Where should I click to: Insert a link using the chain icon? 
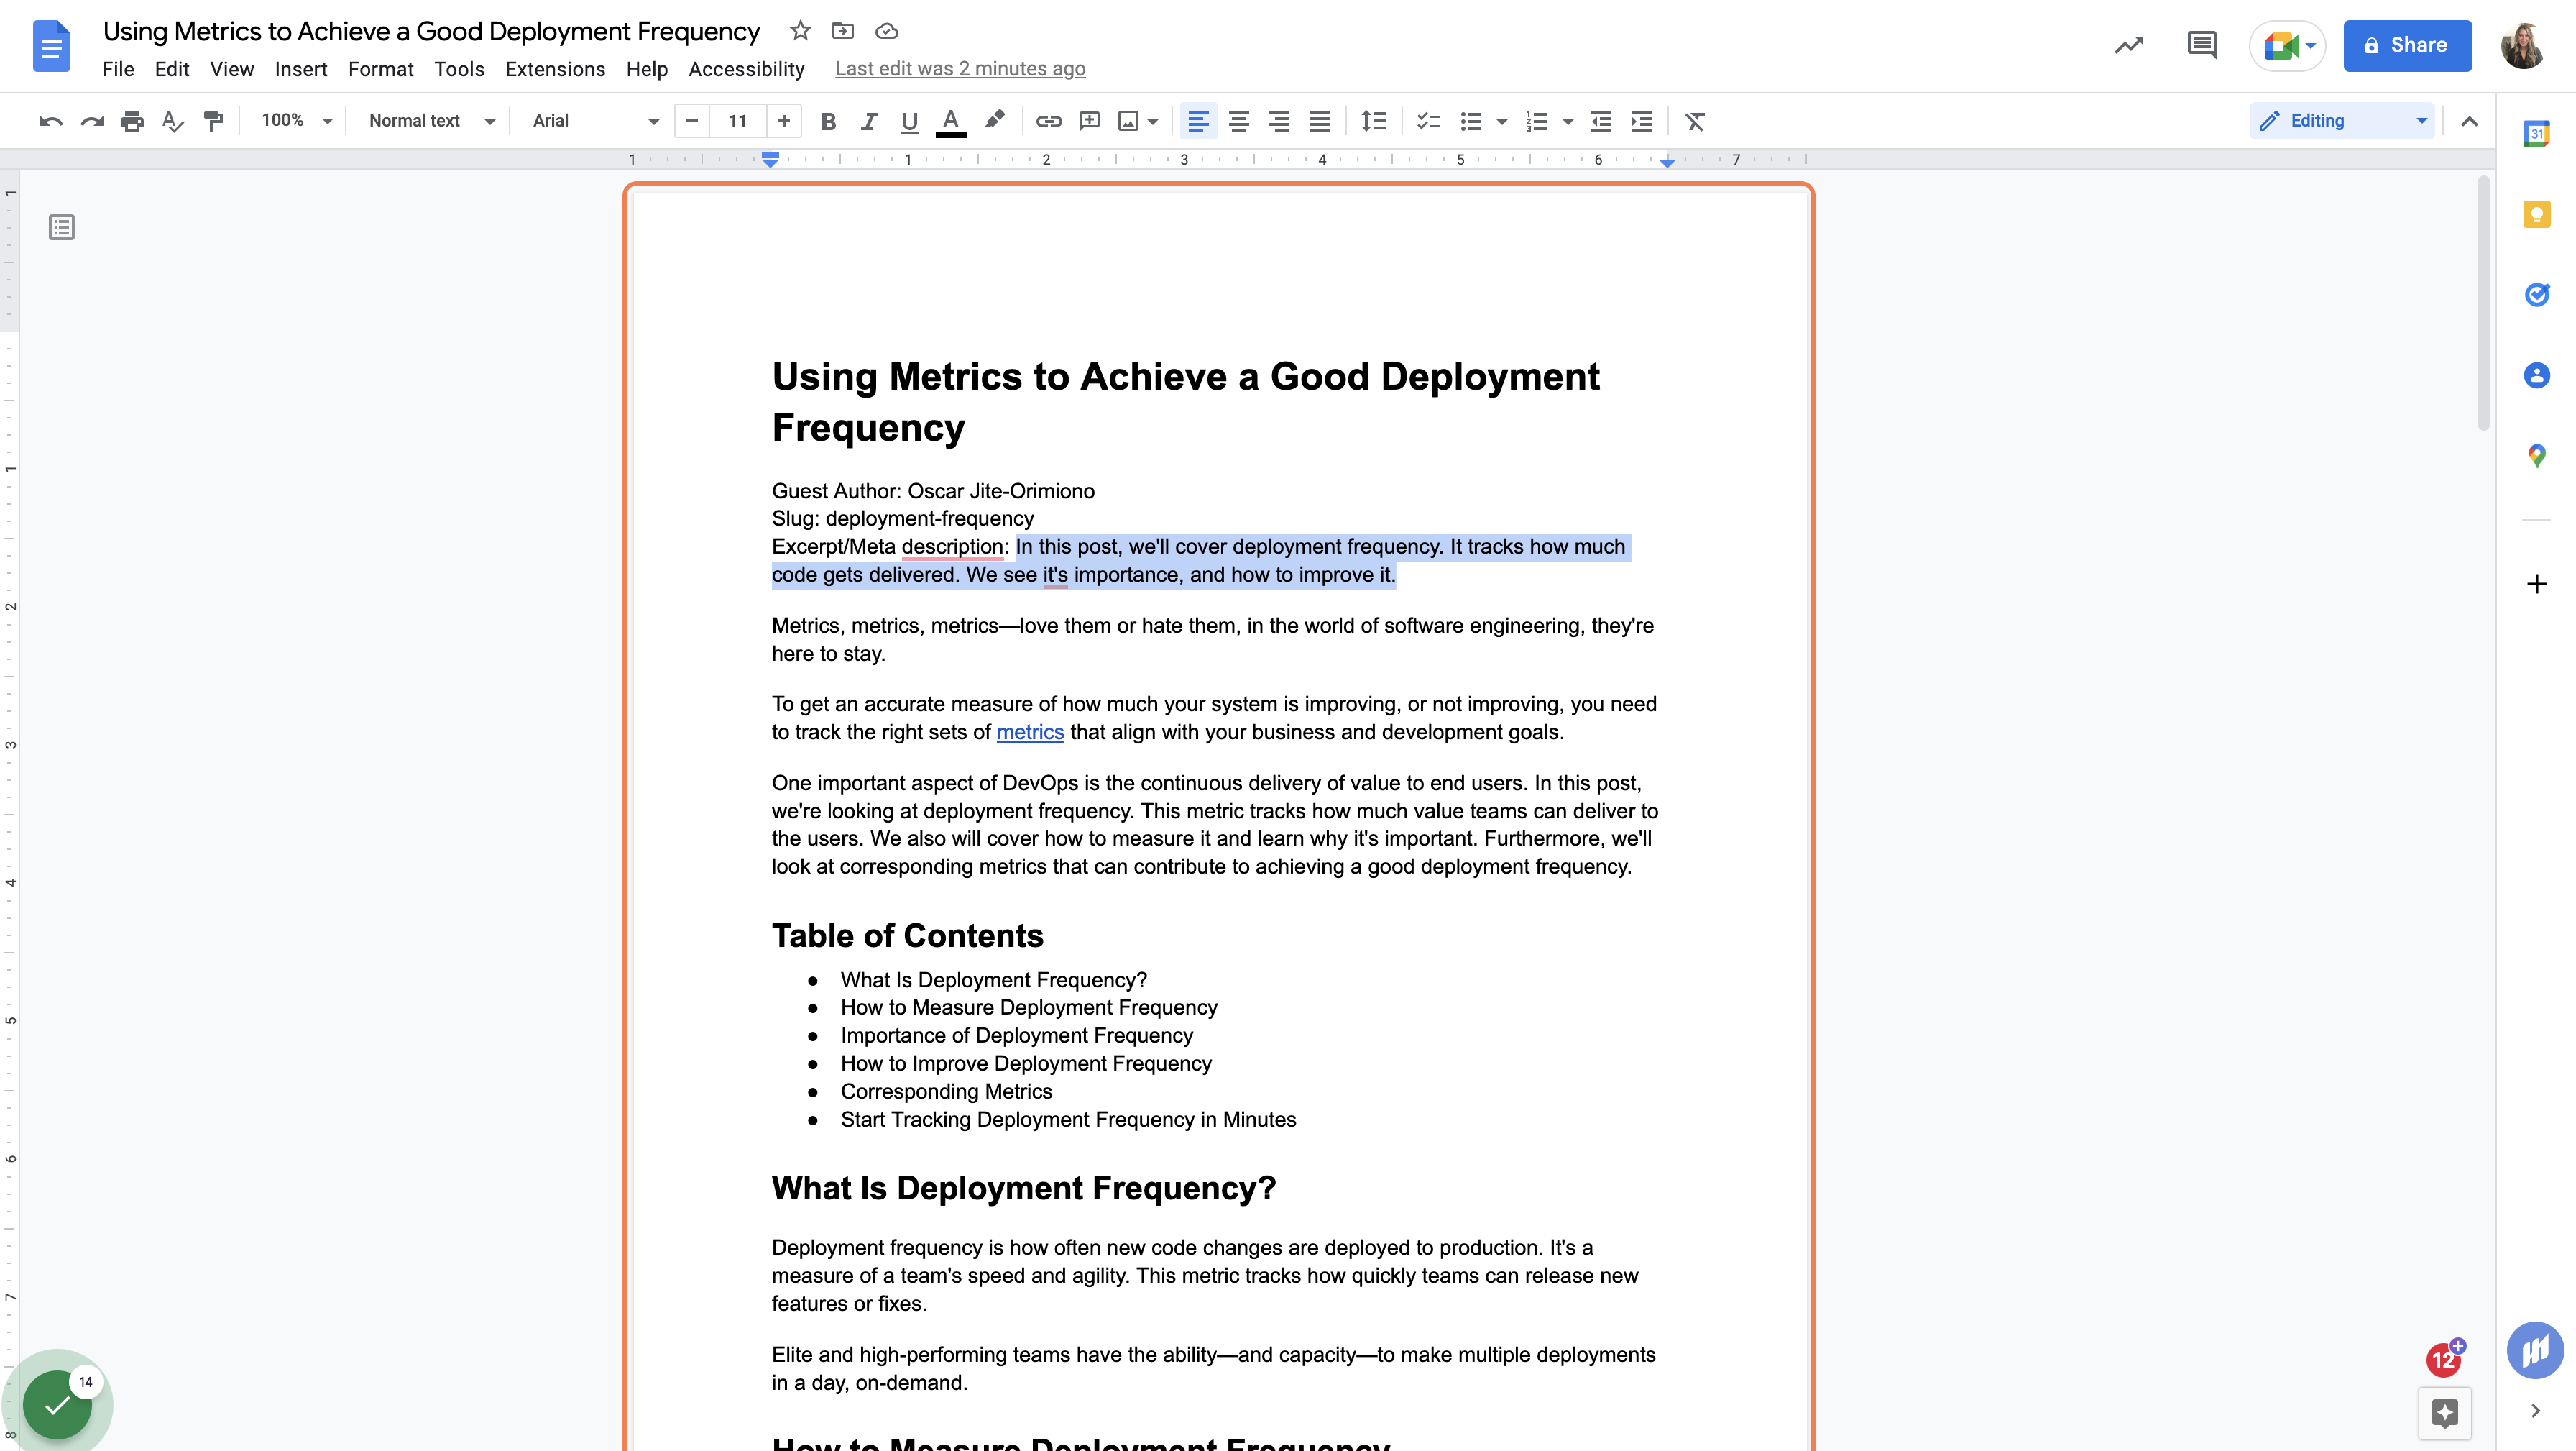[x=1048, y=121]
